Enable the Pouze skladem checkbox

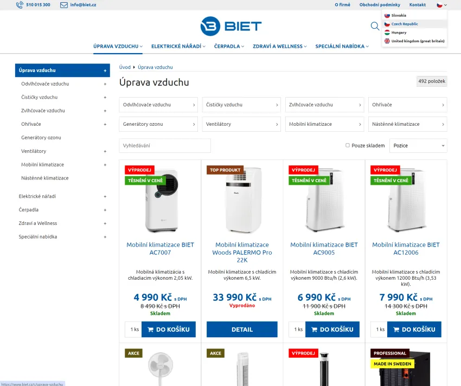point(348,145)
